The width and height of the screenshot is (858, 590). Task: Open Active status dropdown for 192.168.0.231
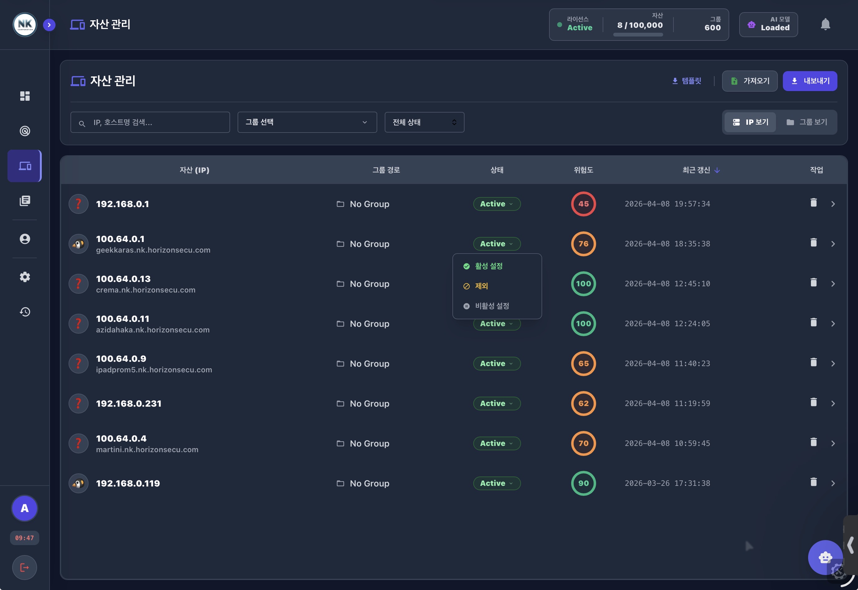(x=497, y=403)
